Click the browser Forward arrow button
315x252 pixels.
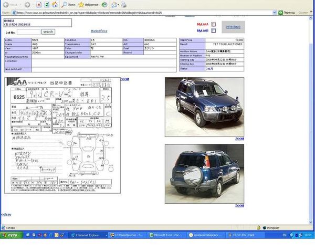[27, 5]
